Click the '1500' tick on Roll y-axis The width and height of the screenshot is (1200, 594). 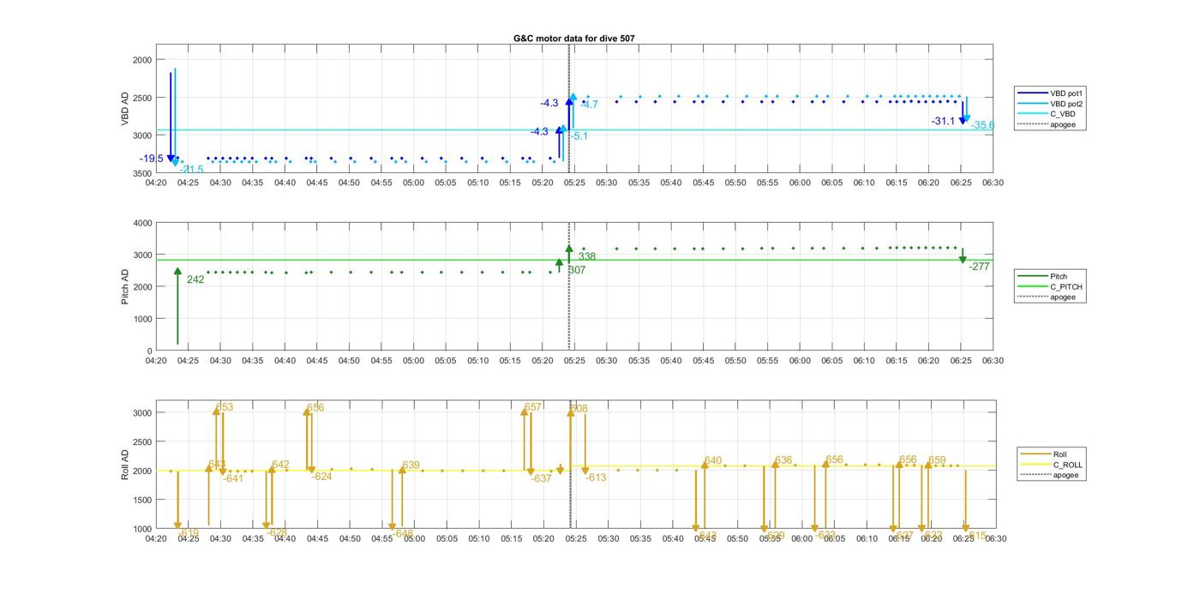coord(142,501)
